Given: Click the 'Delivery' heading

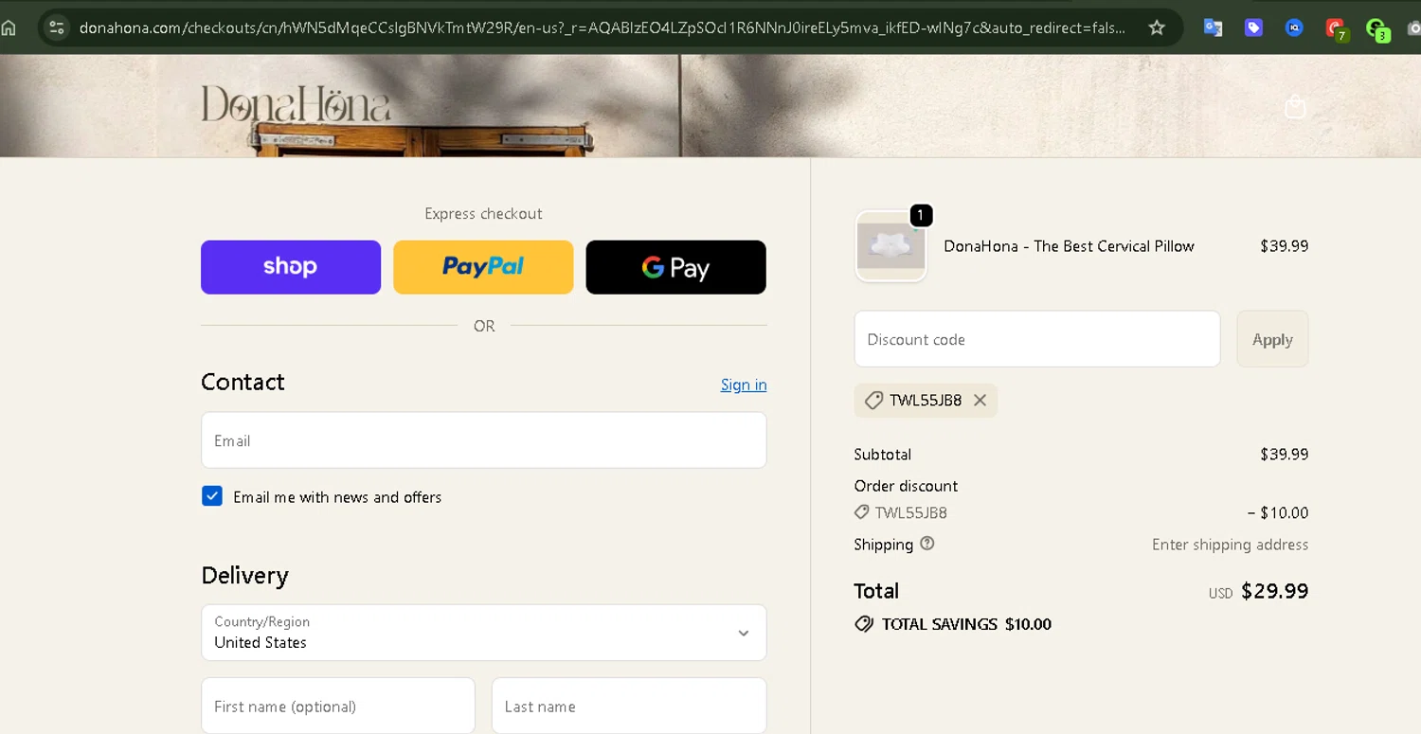Looking at the screenshot, I should pos(244,576).
